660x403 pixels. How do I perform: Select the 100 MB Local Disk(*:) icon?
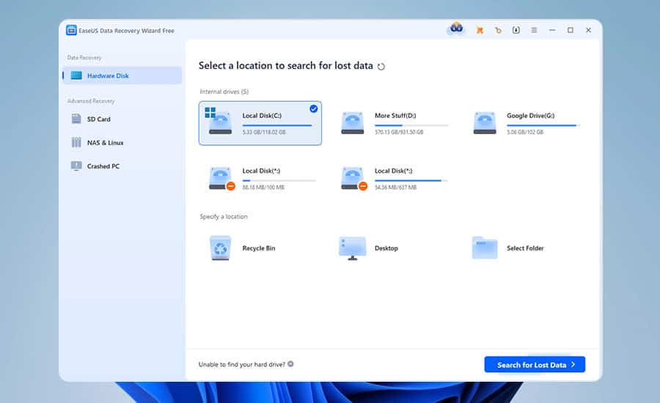221,178
